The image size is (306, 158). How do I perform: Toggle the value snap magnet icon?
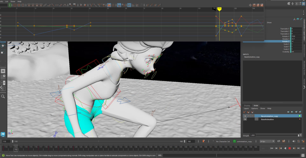click(x=123, y=5)
